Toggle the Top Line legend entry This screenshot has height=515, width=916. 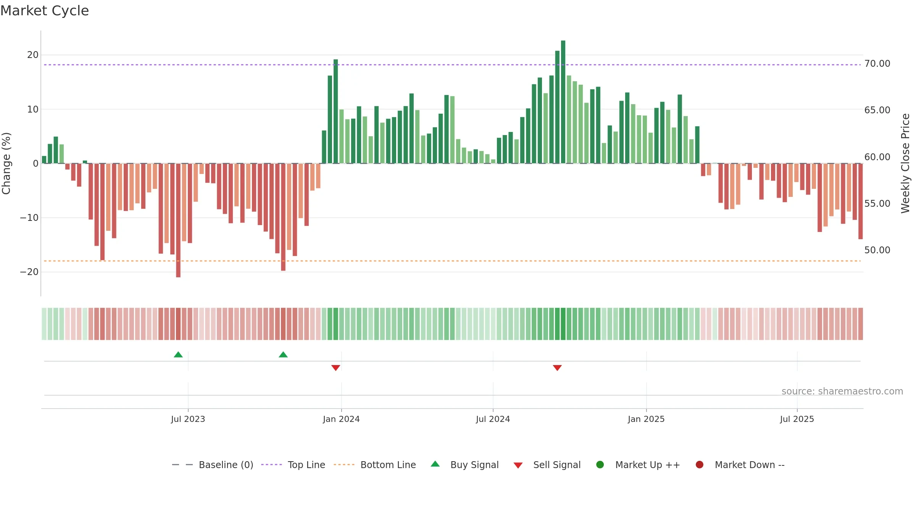tap(293, 465)
